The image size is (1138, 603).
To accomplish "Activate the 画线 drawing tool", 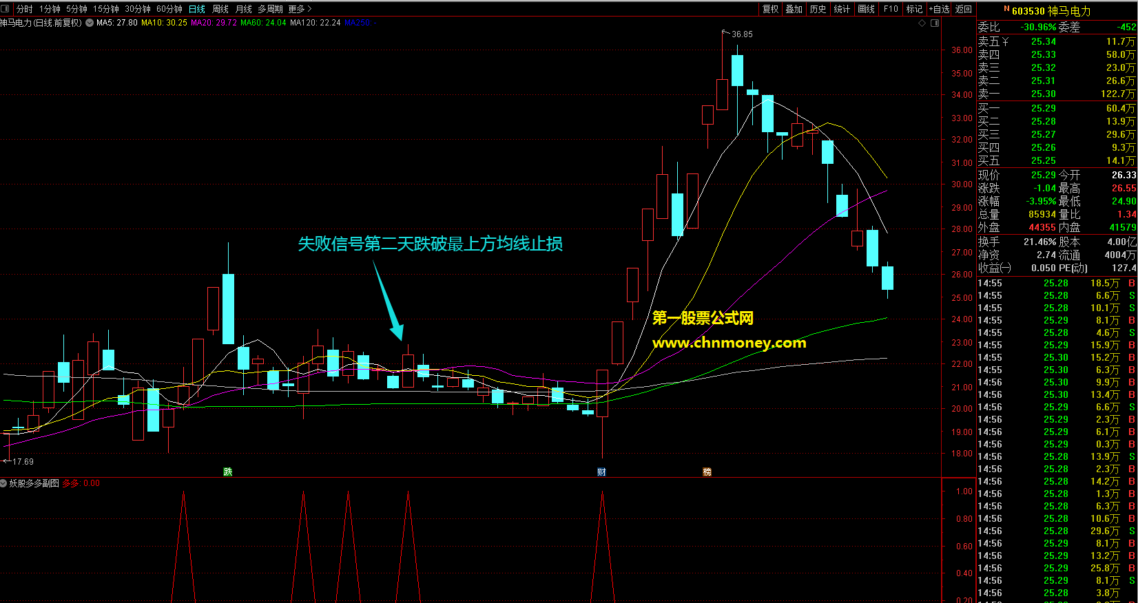I will click(x=867, y=9).
